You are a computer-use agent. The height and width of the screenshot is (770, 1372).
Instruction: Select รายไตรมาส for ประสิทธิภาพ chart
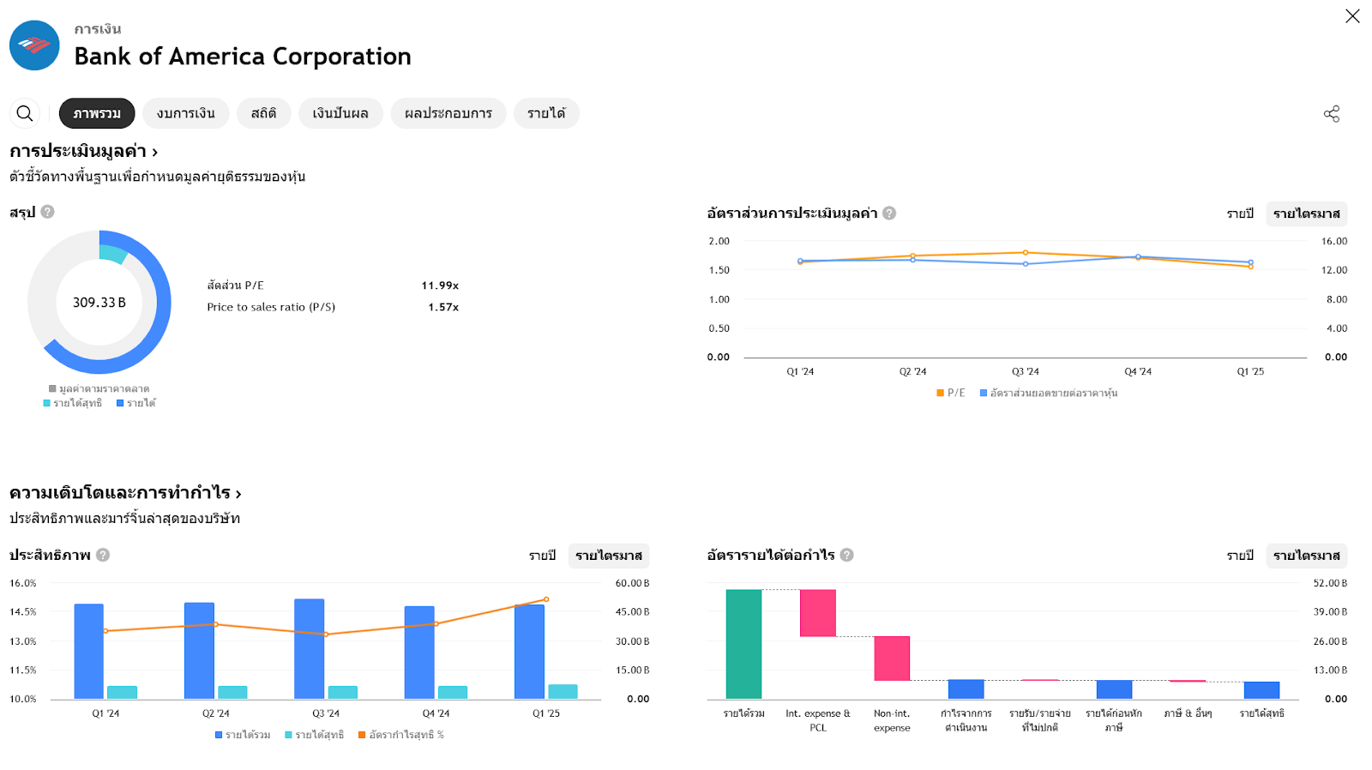click(x=609, y=556)
